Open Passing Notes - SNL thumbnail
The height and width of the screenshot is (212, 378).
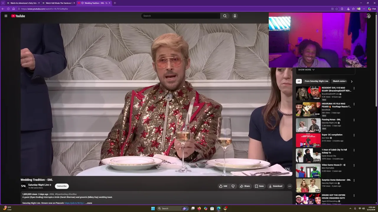tap(308, 125)
